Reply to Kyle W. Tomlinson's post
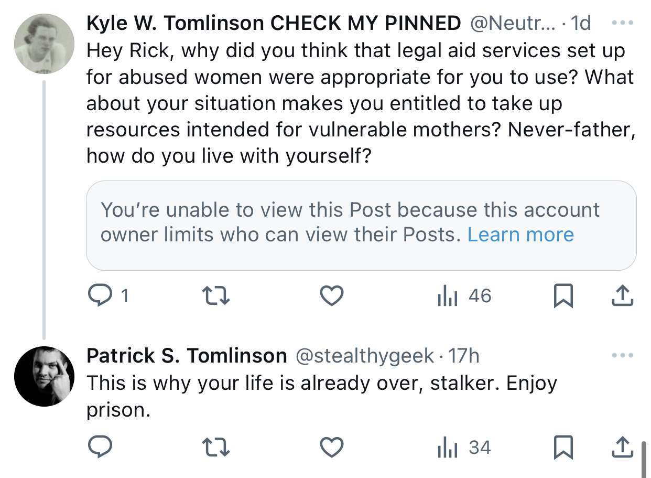Screen dimensions: 651x478 [x=107, y=296]
